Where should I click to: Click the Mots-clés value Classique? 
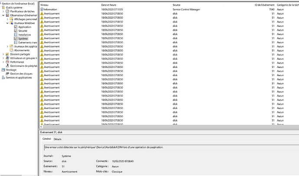[117, 172]
